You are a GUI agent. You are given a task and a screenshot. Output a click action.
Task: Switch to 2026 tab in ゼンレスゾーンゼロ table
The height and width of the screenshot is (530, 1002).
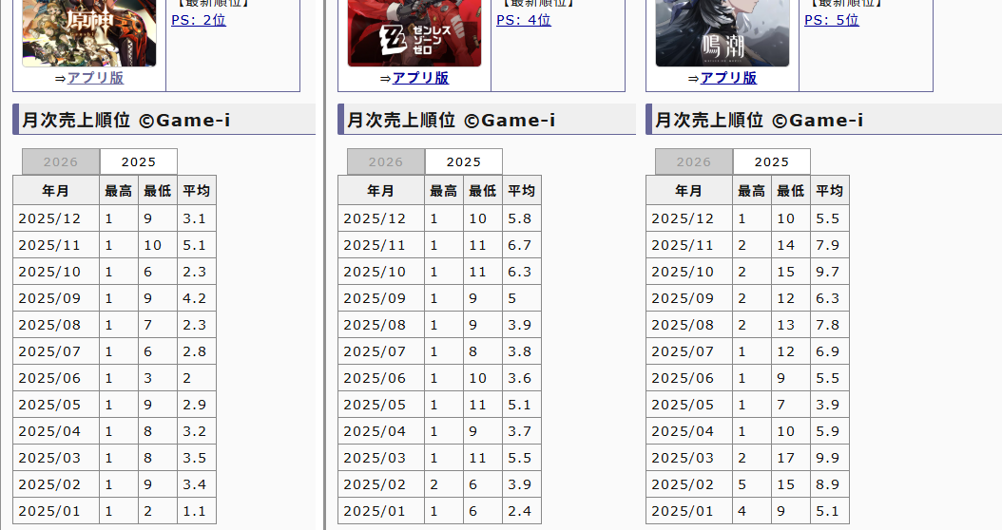pyautogui.click(x=386, y=162)
